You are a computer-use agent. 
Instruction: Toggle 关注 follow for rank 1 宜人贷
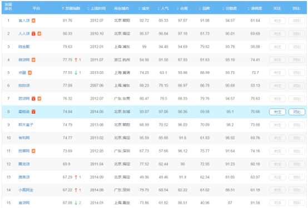(x=277, y=21)
